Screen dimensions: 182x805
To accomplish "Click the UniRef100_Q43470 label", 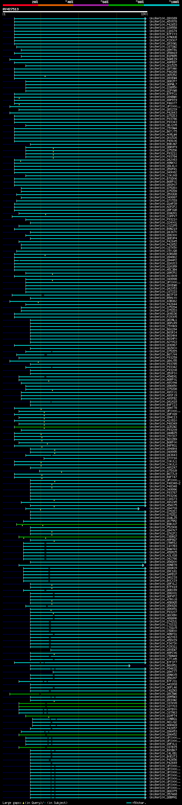I will coord(163,232).
